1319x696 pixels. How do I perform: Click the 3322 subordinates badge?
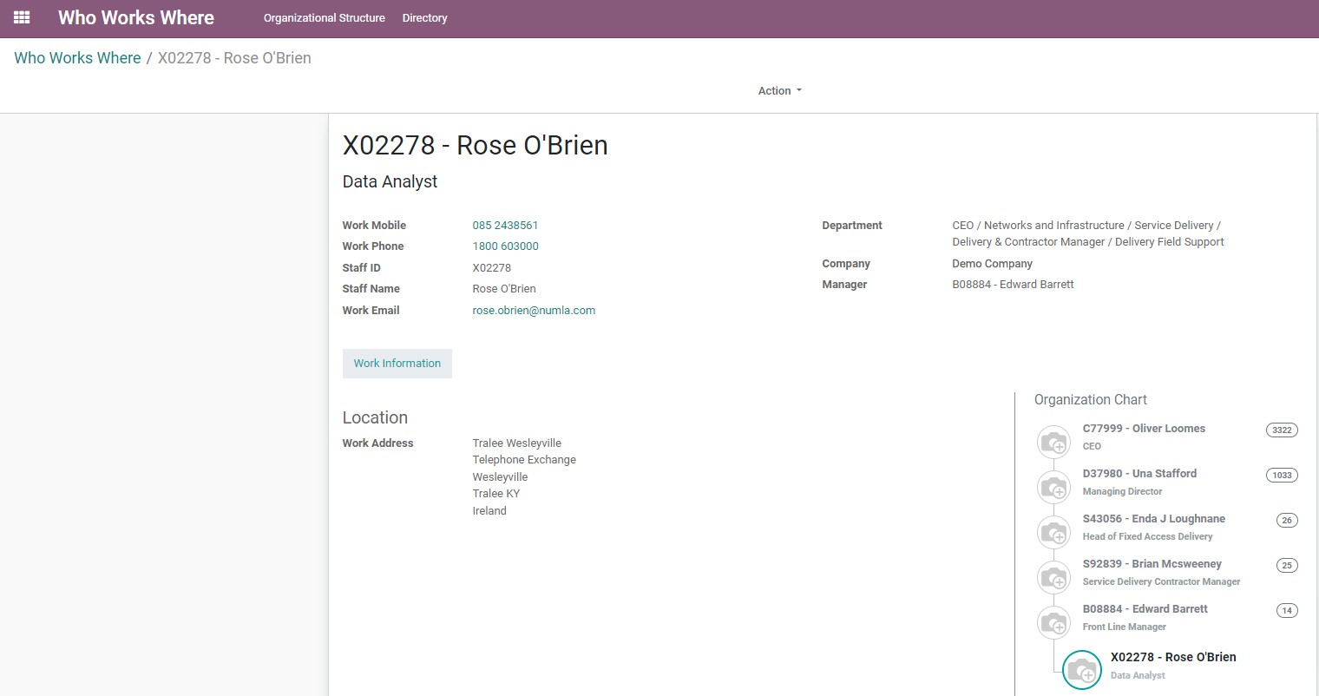(1282, 430)
